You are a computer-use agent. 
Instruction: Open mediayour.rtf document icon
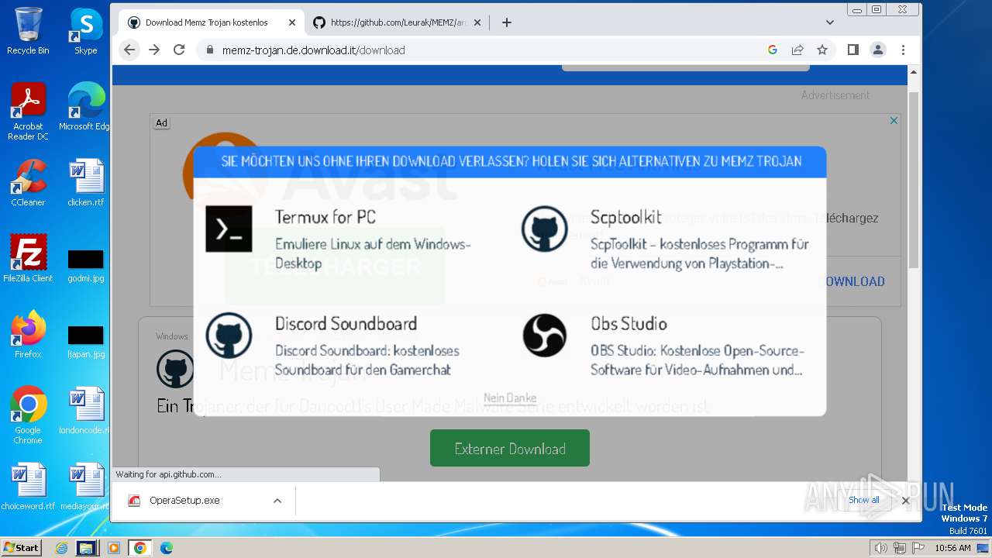click(85, 487)
